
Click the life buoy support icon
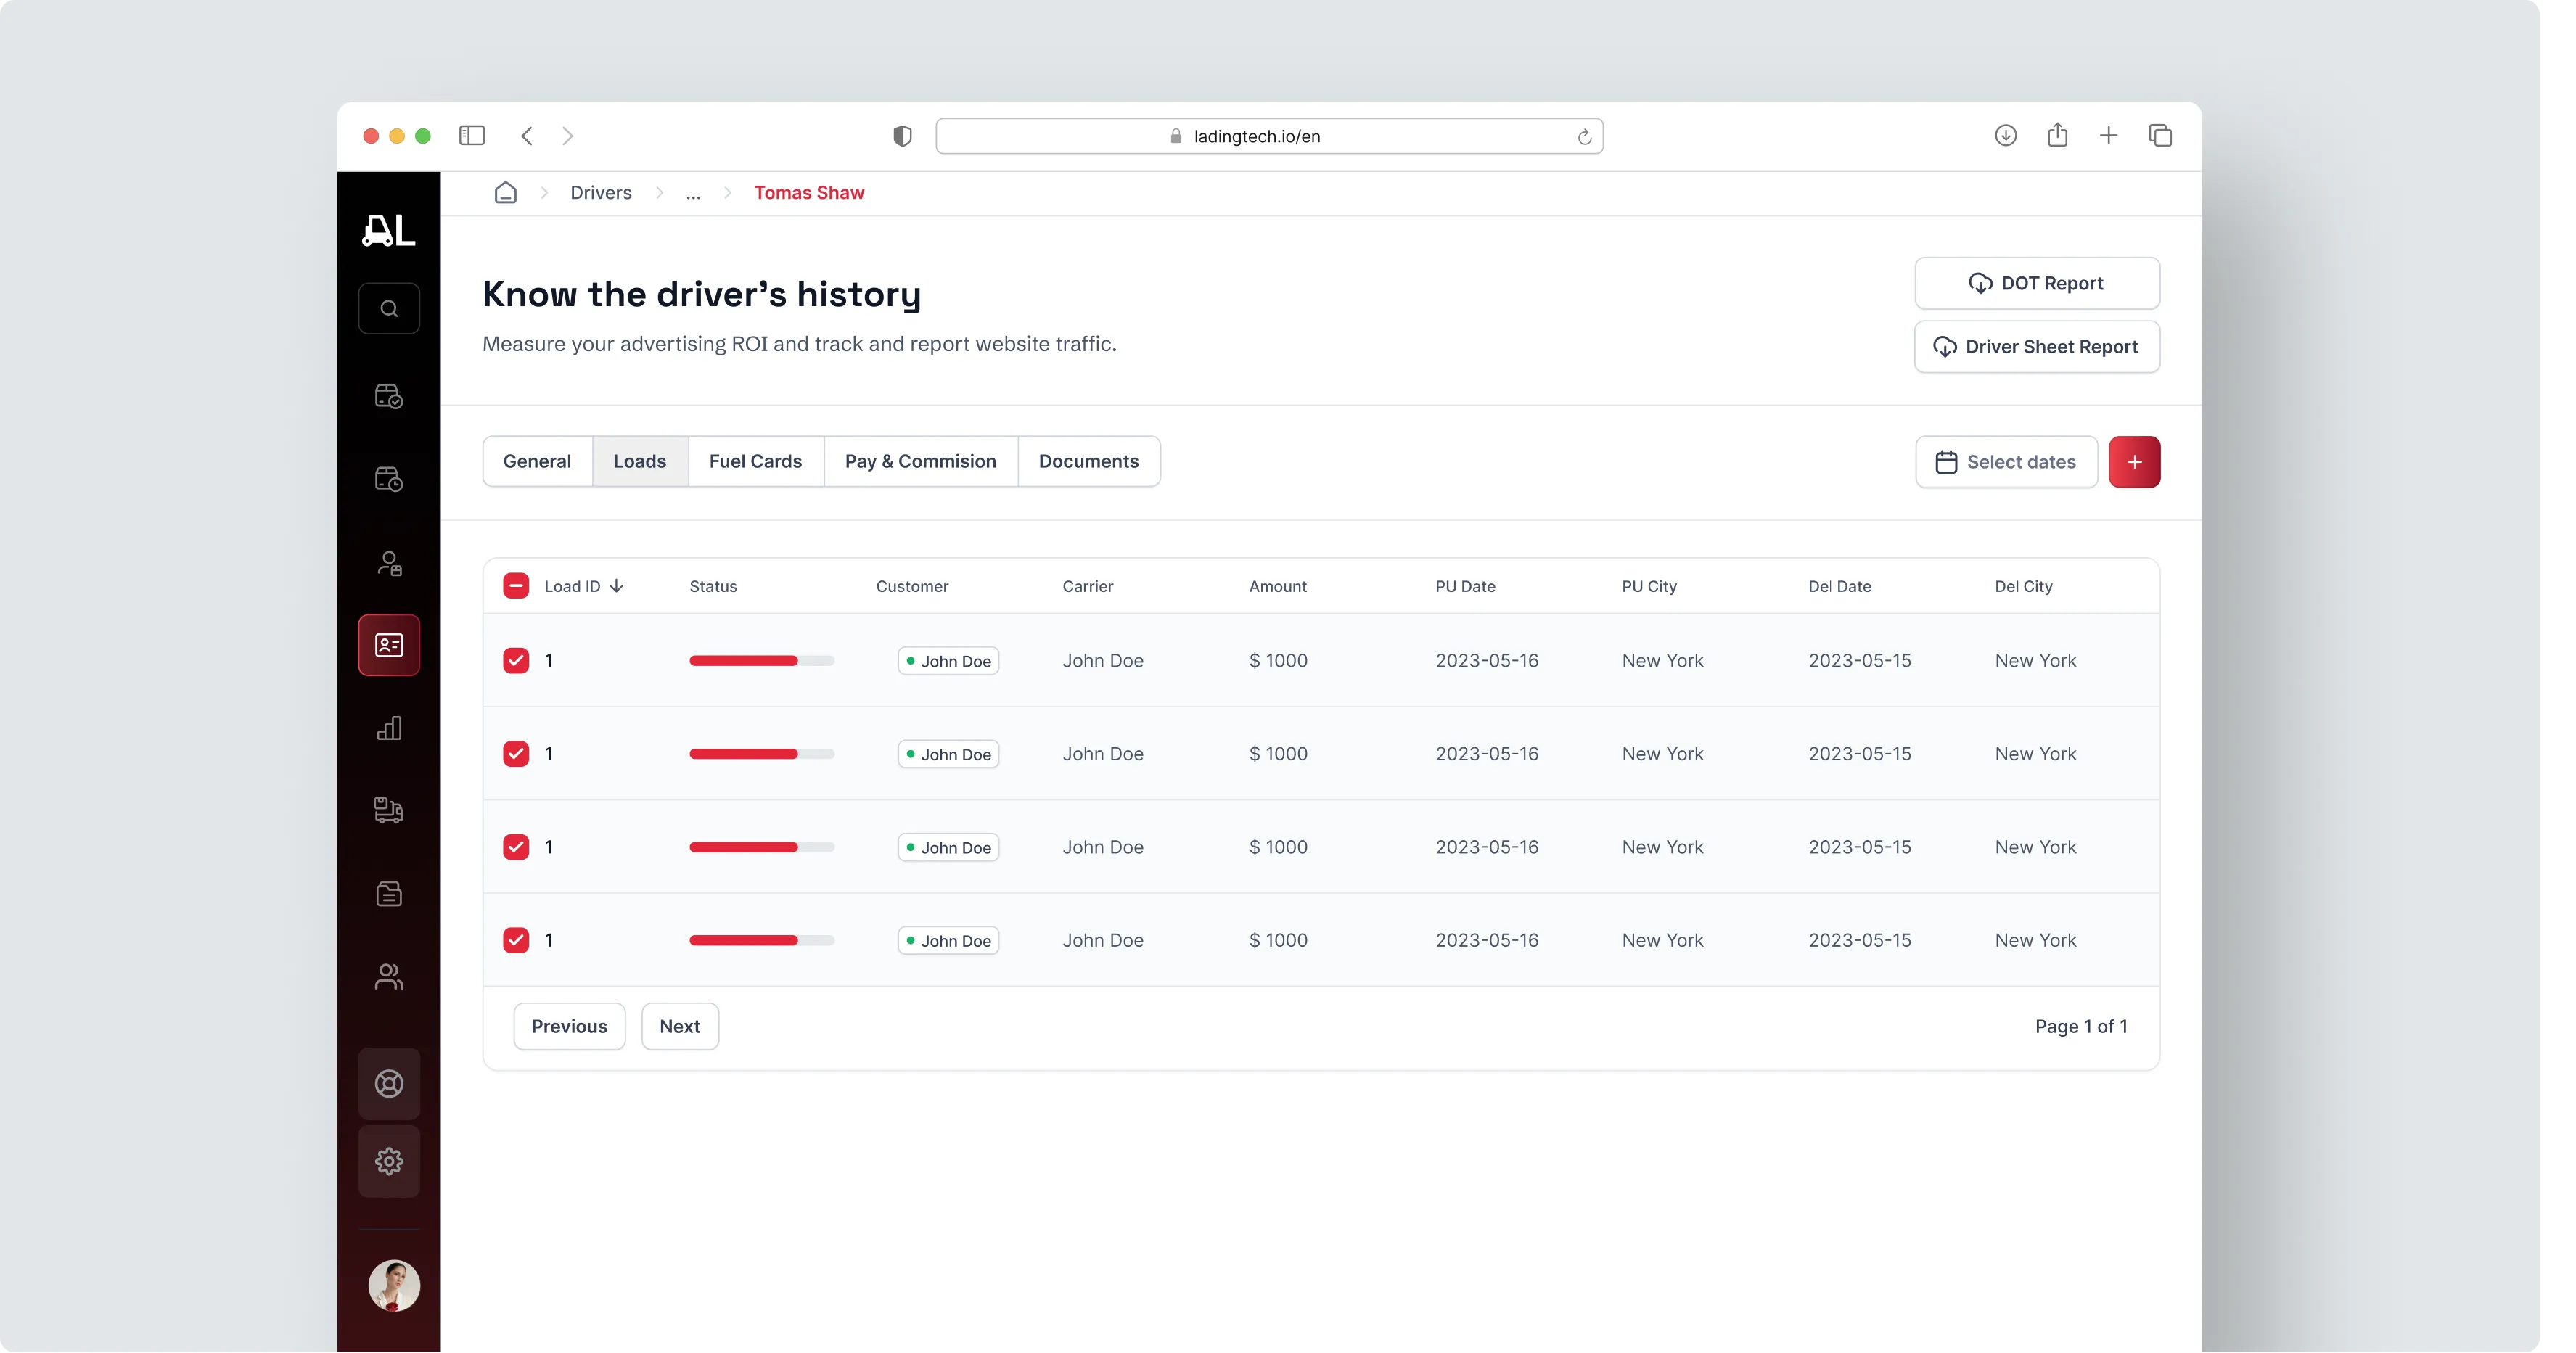click(x=389, y=1083)
